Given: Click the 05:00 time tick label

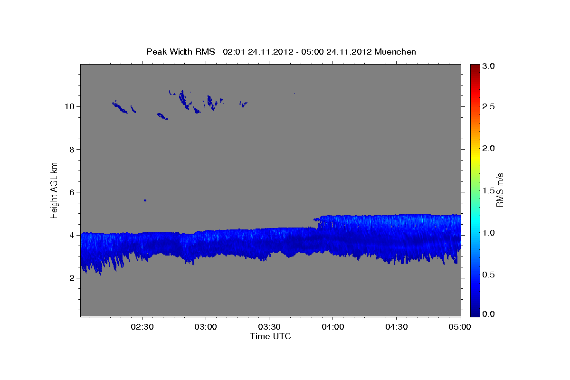Looking at the screenshot, I should tap(460, 327).
